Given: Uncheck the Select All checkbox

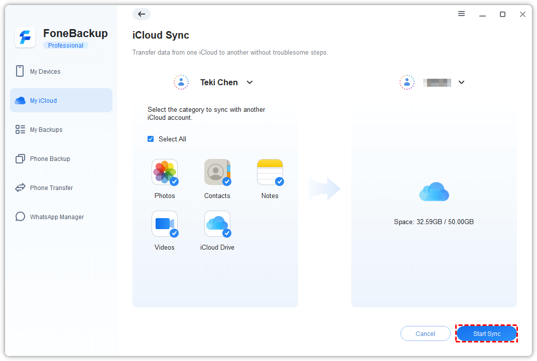Looking at the screenshot, I should click(151, 139).
